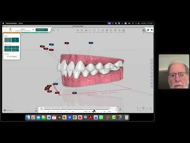This screenshot has height=143, width=190.
Task: Click the Anterior button in the side panel
Action: pyautogui.click(x=8, y=50)
